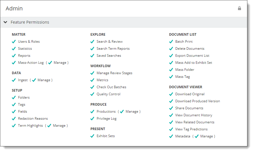Screen dimensions: 253x152
Task: Collapse the Feature Permissions section chevron
Action: click(5, 22)
